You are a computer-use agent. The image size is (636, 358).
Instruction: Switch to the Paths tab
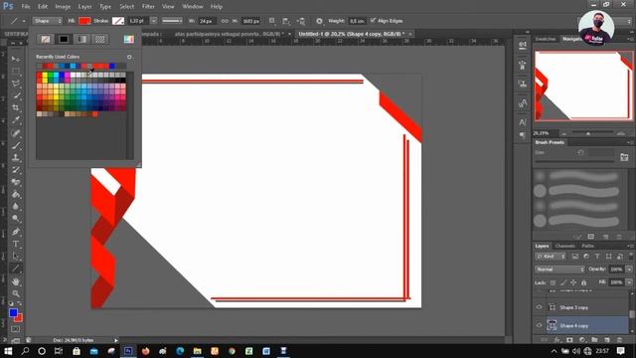[x=587, y=246]
